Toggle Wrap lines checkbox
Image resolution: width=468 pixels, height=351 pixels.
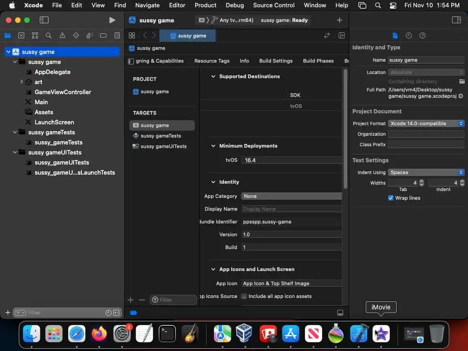click(x=391, y=198)
